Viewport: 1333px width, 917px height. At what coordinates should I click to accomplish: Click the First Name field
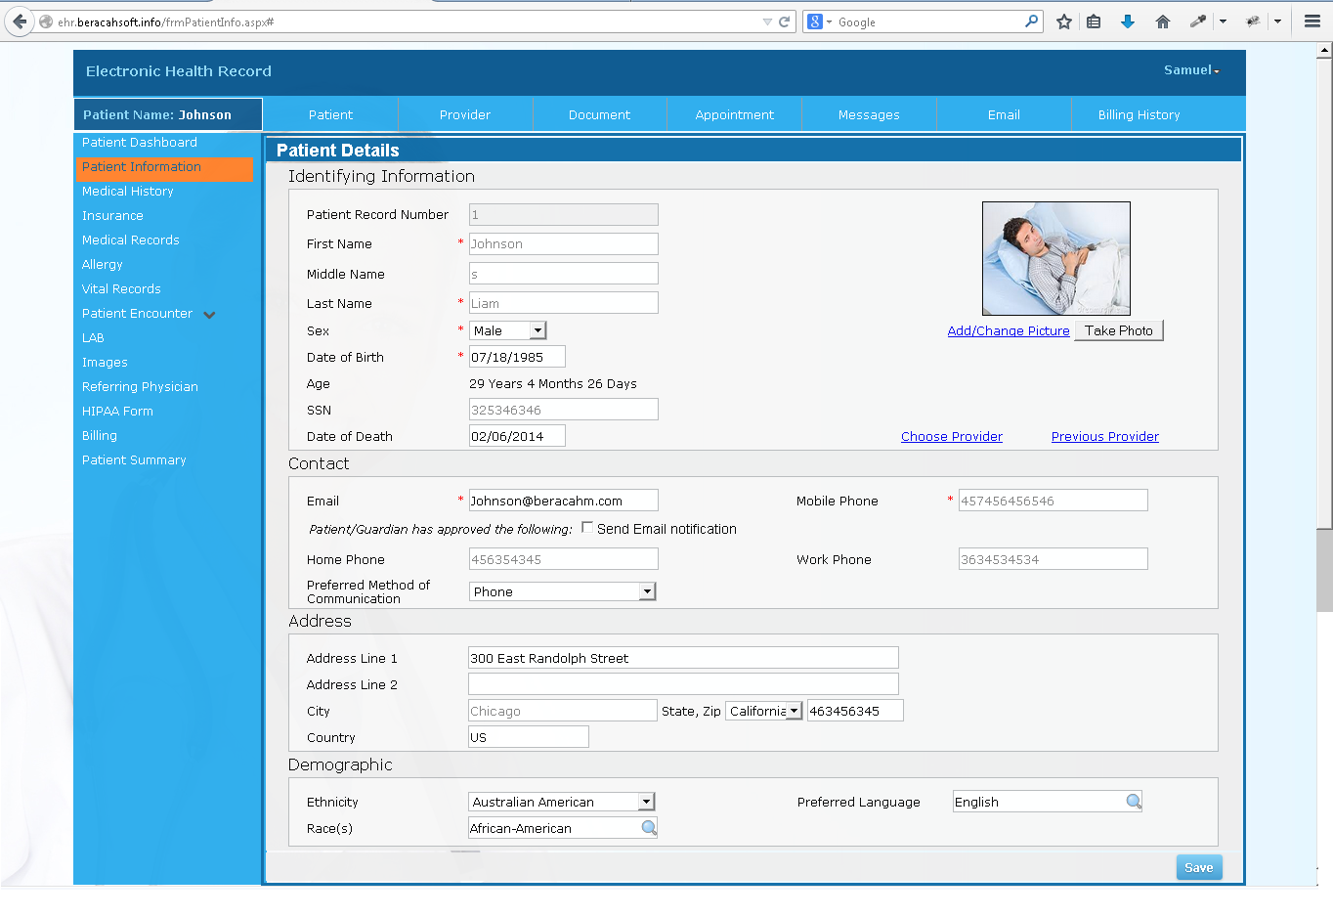[x=564, y=244]
